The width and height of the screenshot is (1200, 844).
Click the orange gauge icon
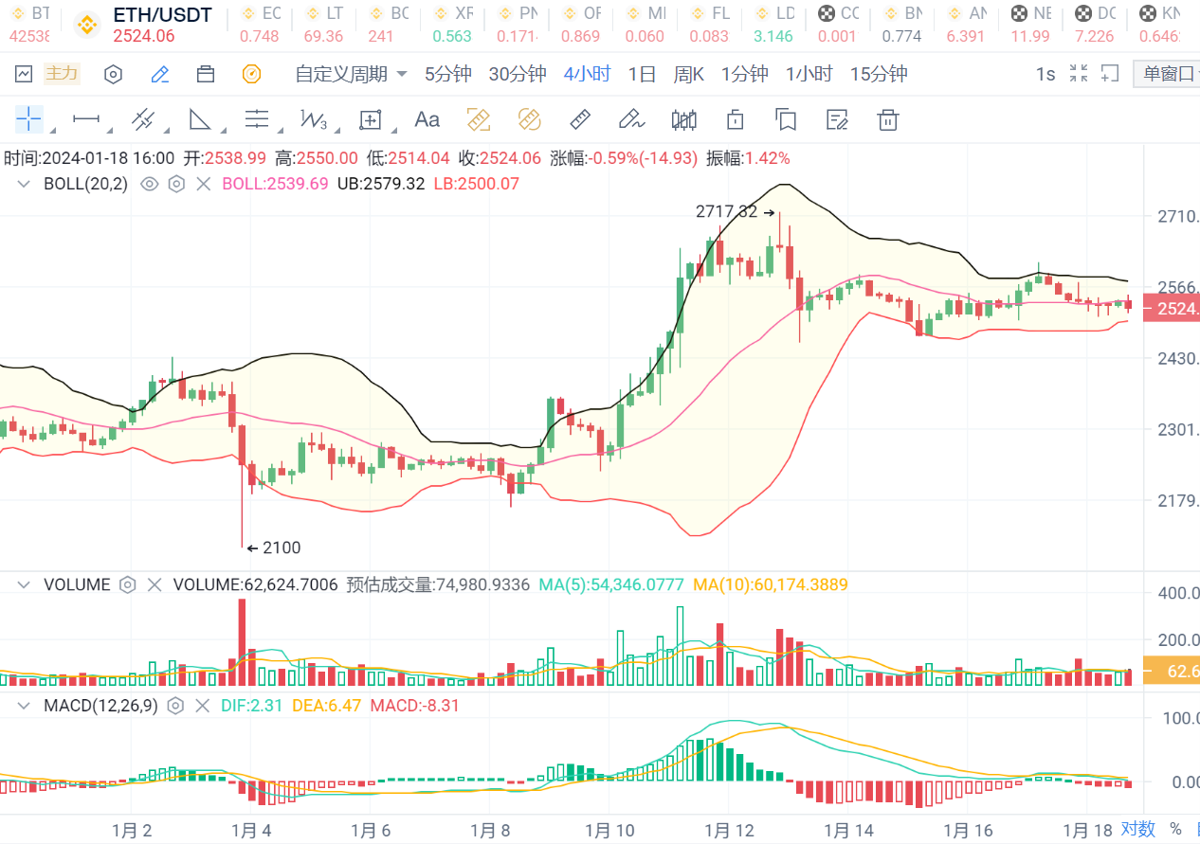(x=251, y=74)
